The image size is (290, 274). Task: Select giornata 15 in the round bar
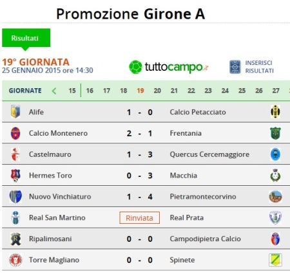(x=72, y=91)
